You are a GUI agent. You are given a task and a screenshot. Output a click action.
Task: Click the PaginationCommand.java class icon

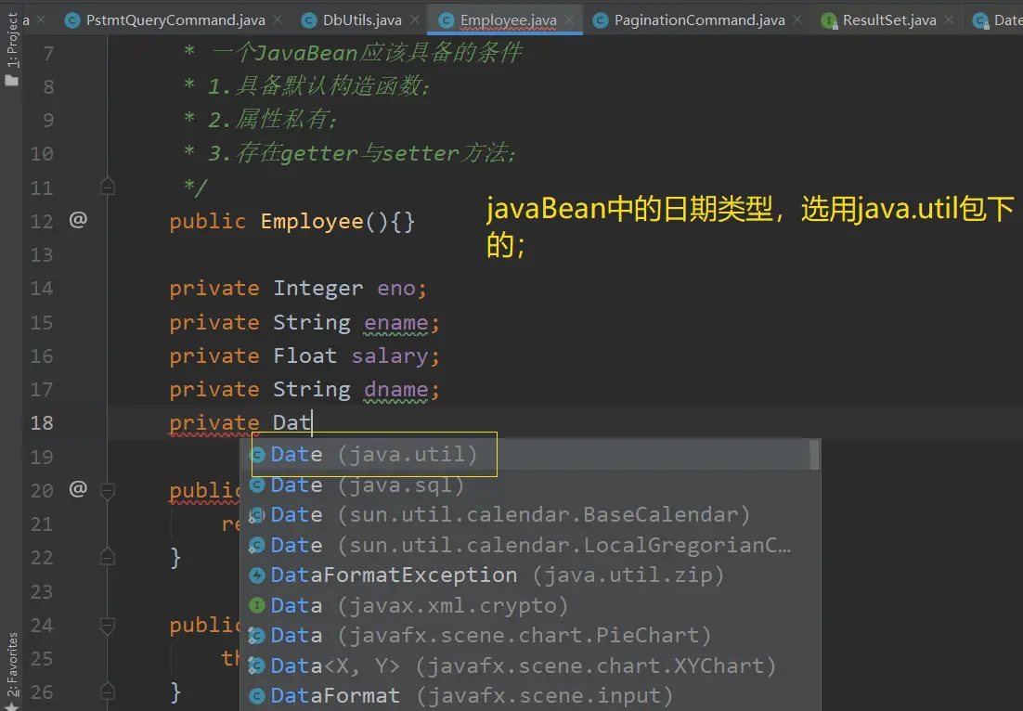[601, 20]
